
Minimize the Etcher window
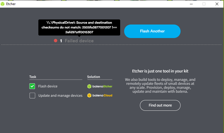click(x=190, y=4)
